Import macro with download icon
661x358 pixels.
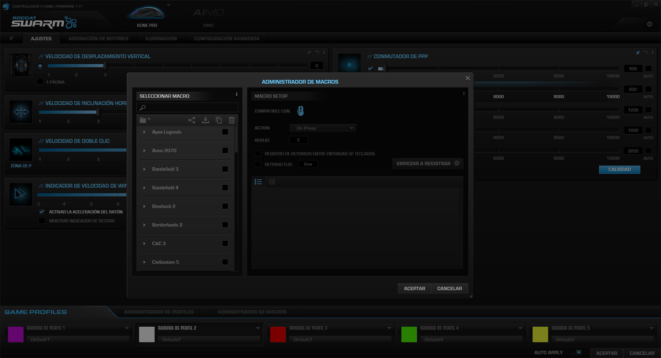[206, 120]
